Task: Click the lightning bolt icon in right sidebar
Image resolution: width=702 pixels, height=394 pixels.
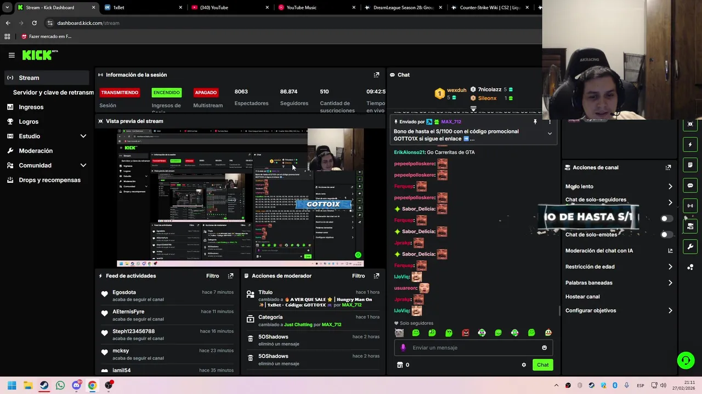Action: tap(690, 145)
